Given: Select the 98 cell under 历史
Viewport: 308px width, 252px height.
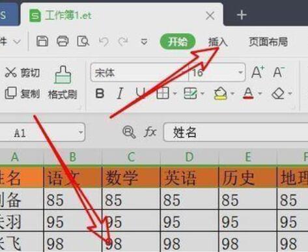Looking at the screenshot, I should coord(248,242).
